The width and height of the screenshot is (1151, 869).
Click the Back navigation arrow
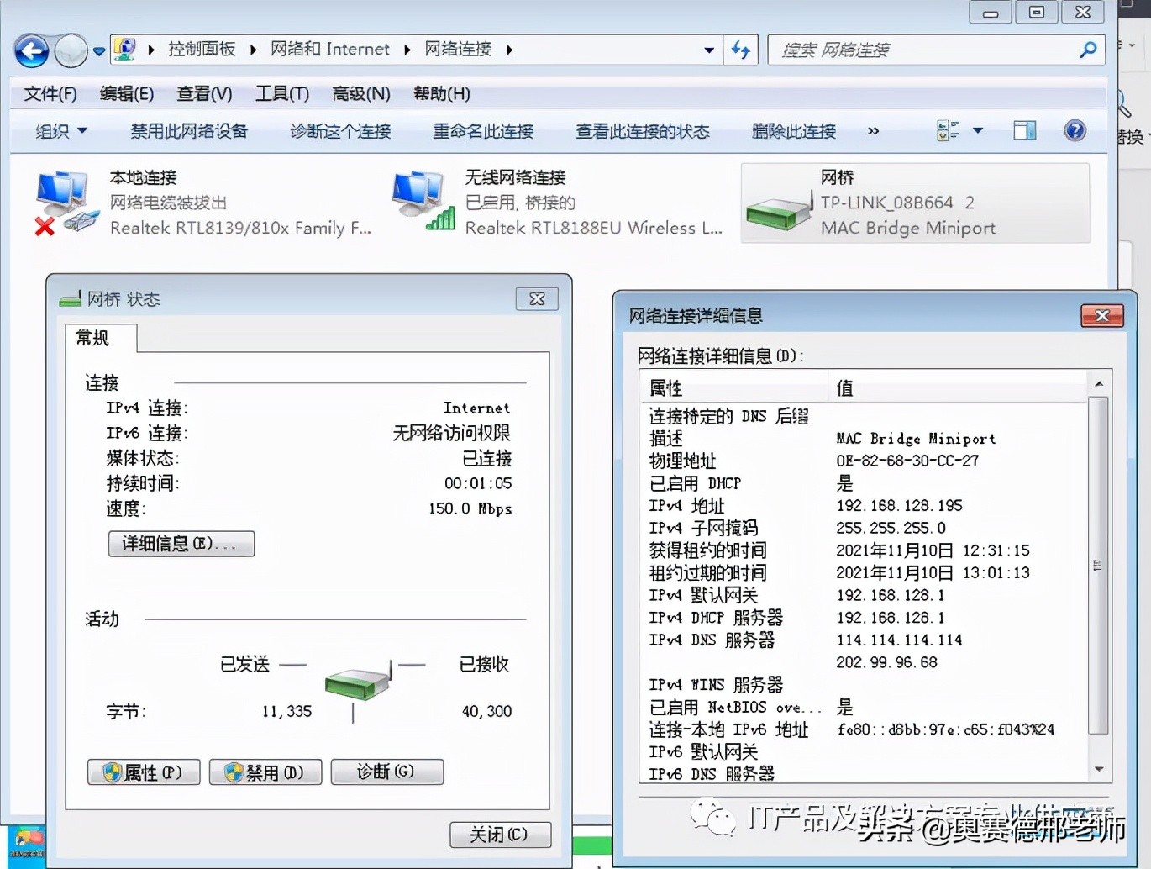30,50
